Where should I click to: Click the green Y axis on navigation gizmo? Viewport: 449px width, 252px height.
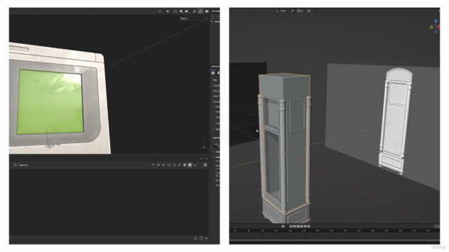coord(431,27)
